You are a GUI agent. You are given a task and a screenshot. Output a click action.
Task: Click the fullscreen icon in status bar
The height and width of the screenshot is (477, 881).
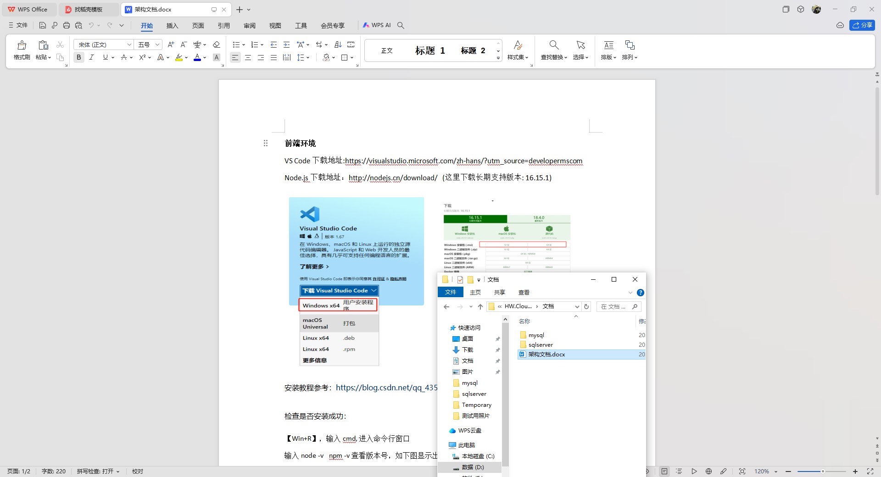coord(870,471)
